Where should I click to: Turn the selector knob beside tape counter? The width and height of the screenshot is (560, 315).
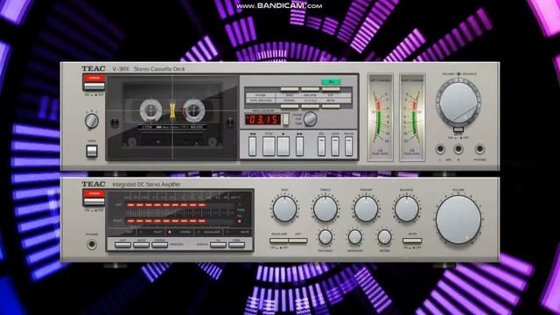click(x=310, y=119)
